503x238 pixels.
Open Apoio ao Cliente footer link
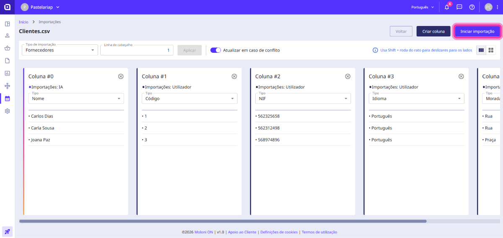pos(242,232)
